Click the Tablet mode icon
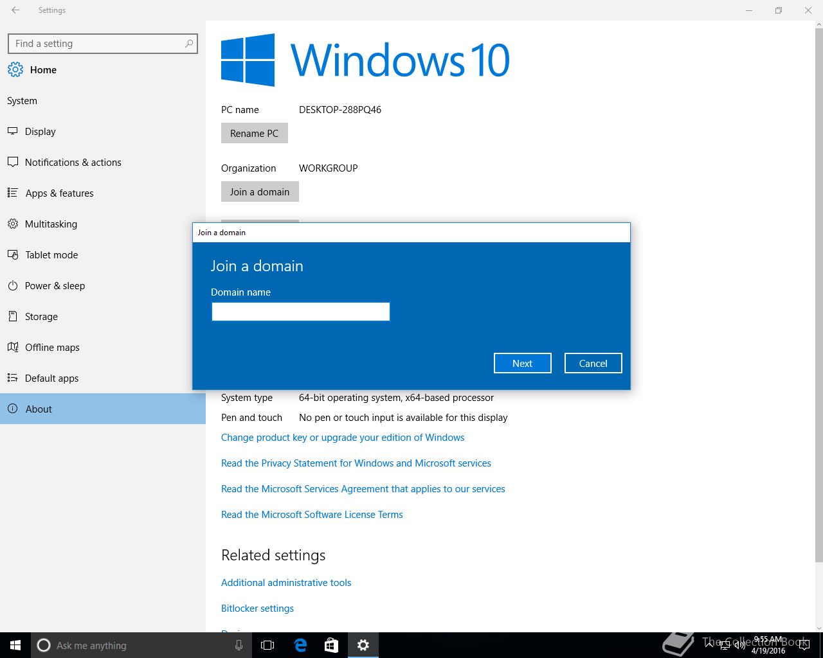Screen dimensions: 823x658 coord(13,254)
